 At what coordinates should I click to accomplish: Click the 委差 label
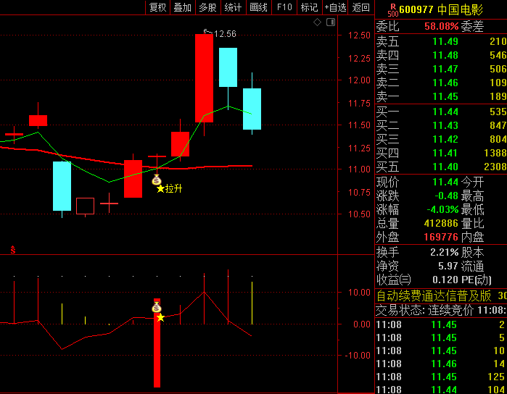tap(472, 26)
